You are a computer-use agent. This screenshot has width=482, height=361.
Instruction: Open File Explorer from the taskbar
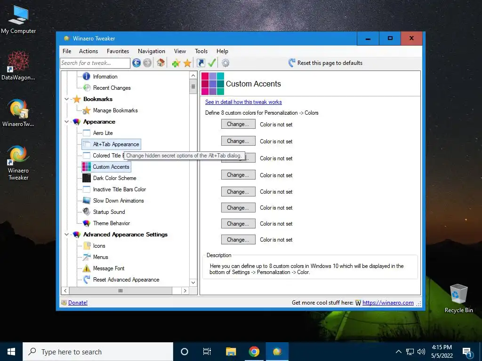(231, 352)
